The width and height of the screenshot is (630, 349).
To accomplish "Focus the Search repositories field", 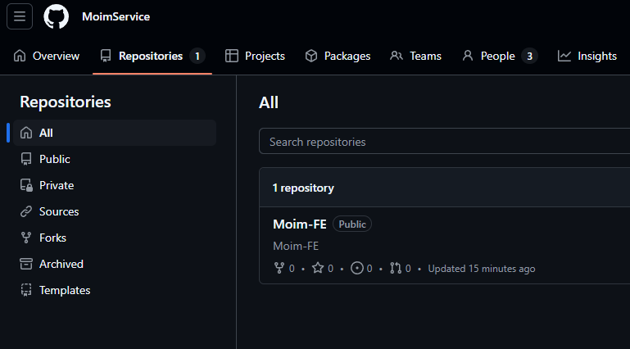I will point(444,141).
